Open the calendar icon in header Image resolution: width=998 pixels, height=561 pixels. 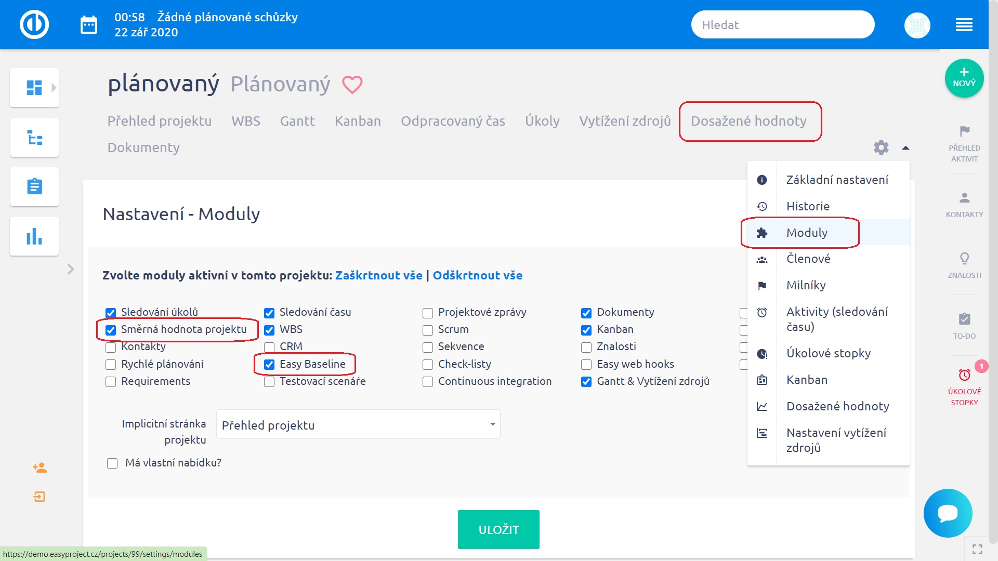pos(89,24)
